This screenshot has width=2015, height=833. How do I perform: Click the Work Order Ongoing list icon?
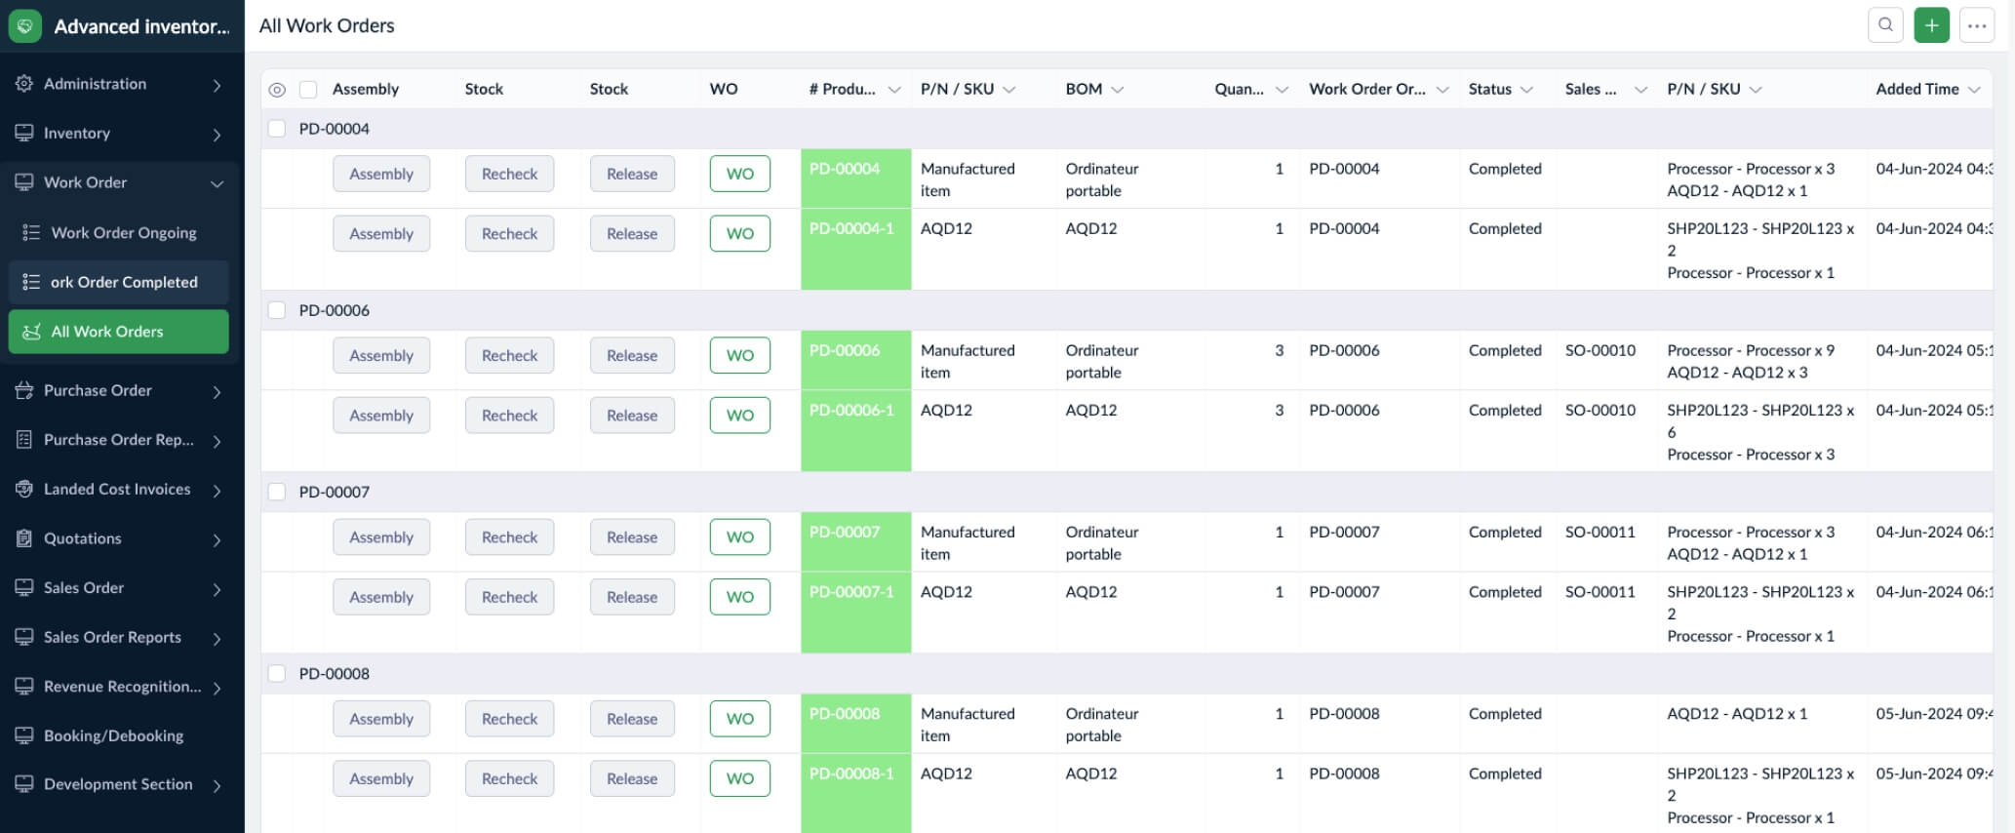pos(31,232)
